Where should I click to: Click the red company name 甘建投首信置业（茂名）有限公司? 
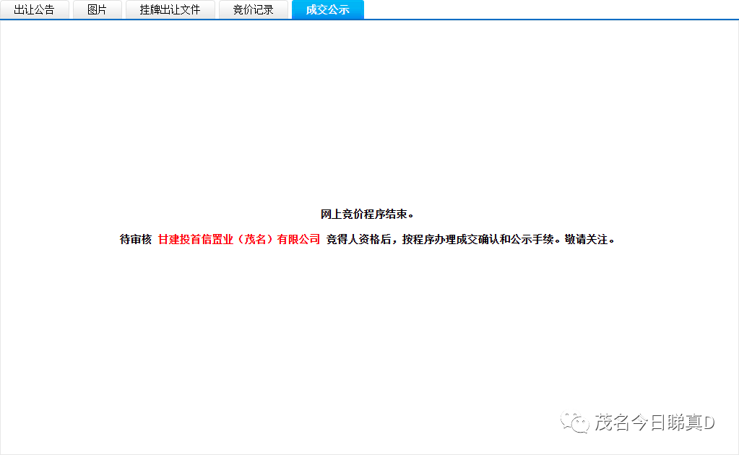tap(238, 240)
